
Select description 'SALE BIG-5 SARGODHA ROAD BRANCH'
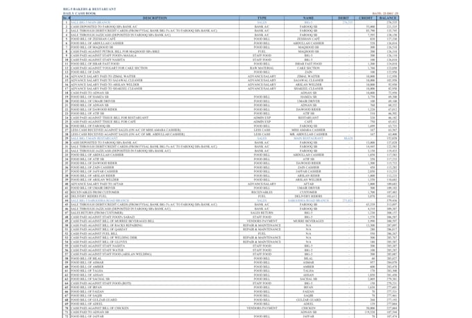pos(100,200)
